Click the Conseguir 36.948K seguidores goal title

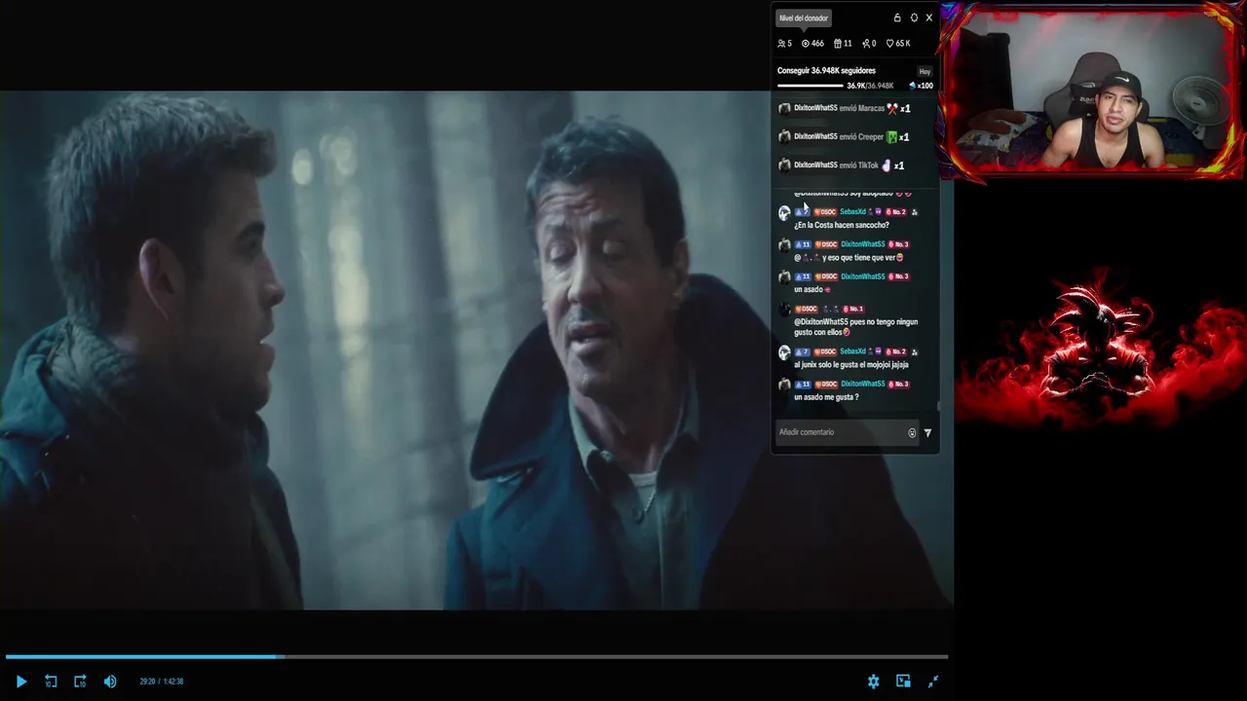(x=826, y=71)
